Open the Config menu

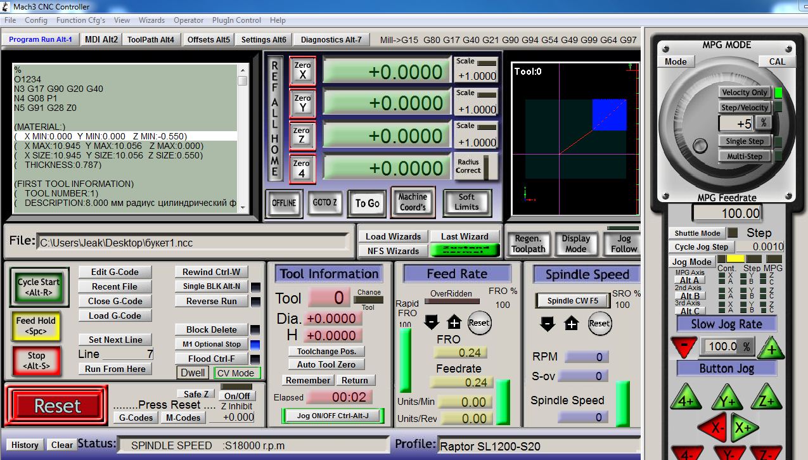click(x=36, y=20)
